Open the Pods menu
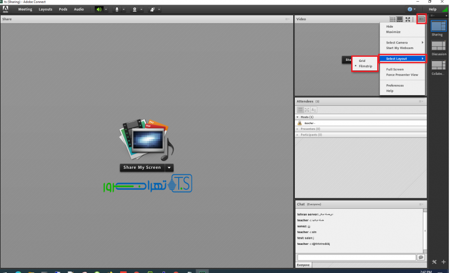The width and height of the screenshot is (451, 273). pos(63,10)
